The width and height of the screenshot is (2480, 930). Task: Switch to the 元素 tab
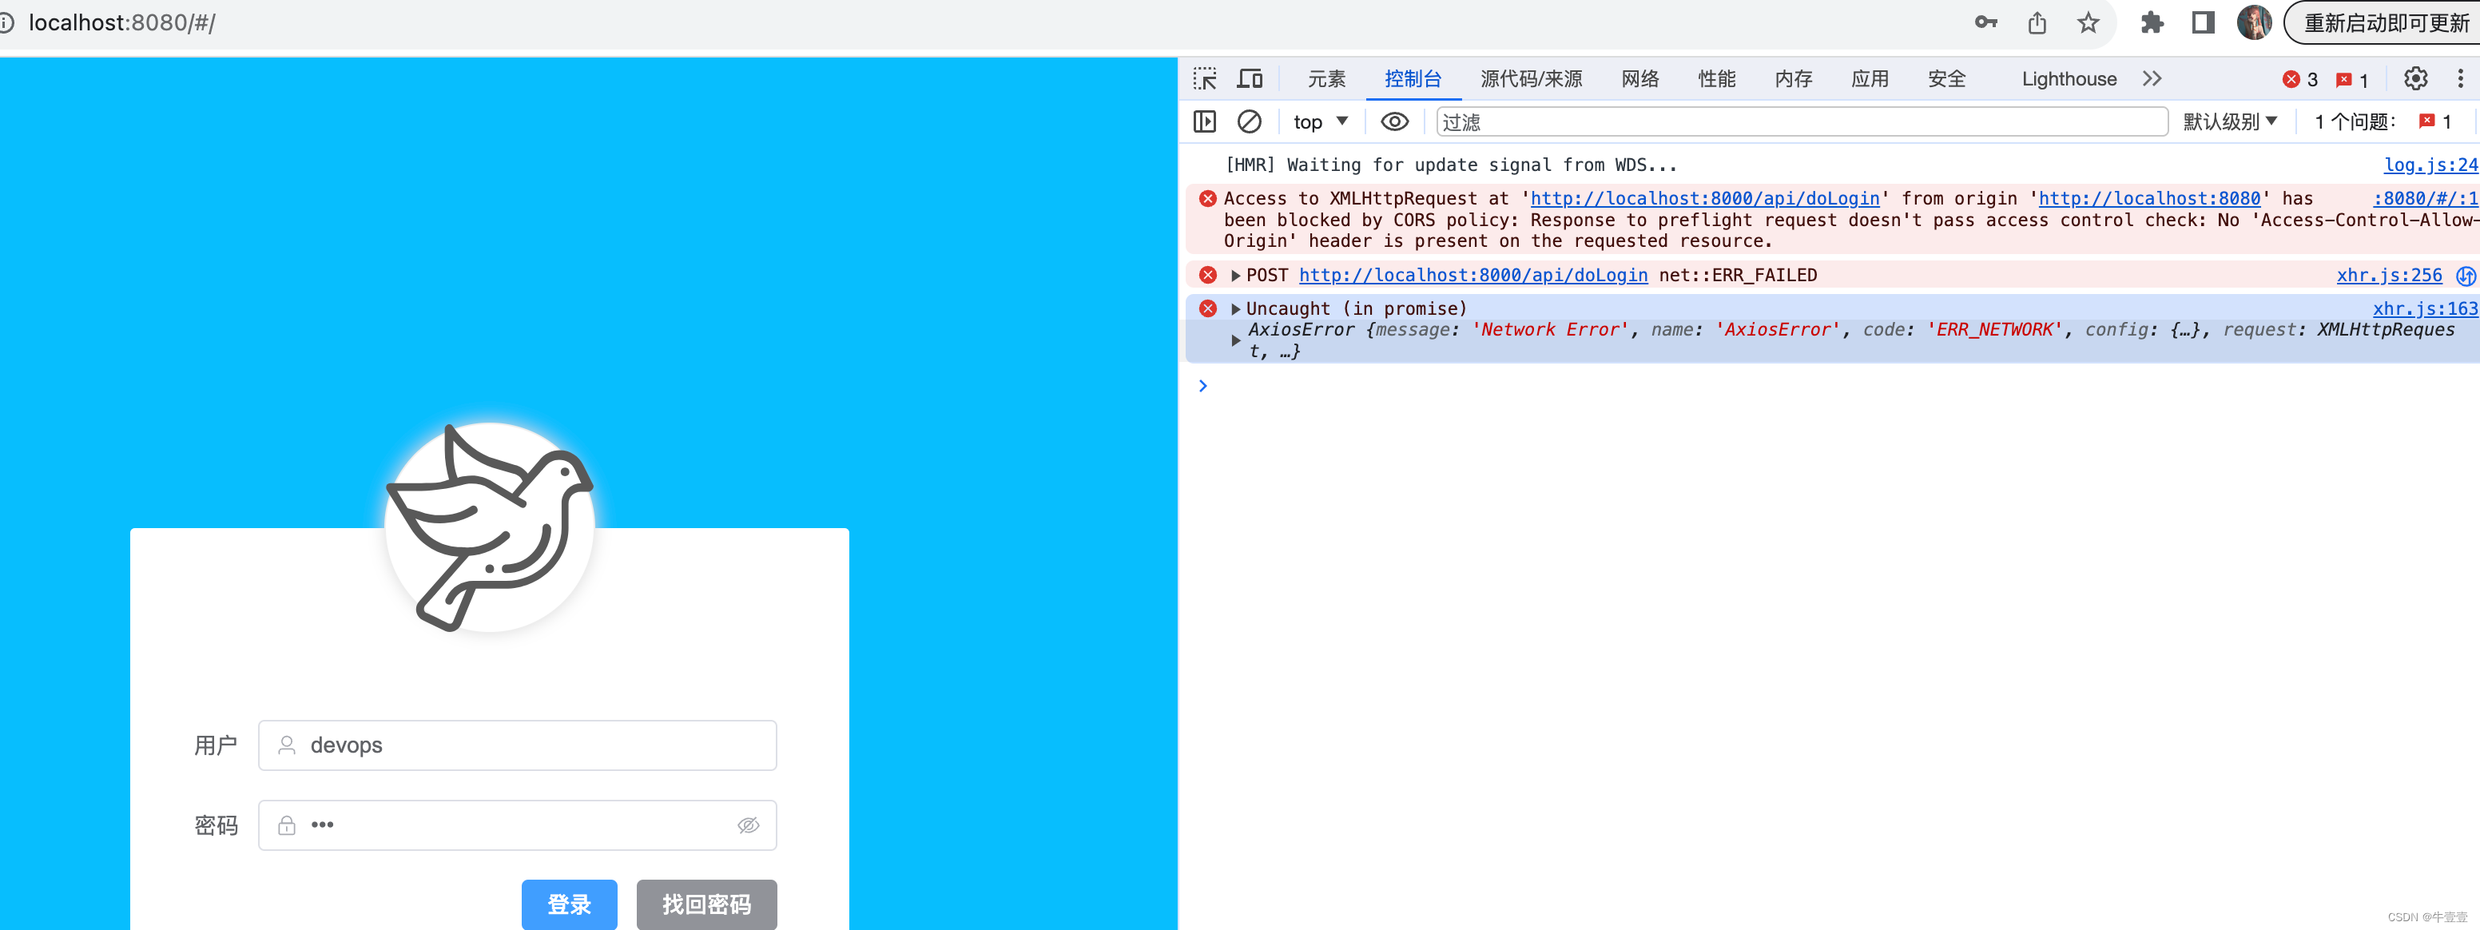[1325, 79]
